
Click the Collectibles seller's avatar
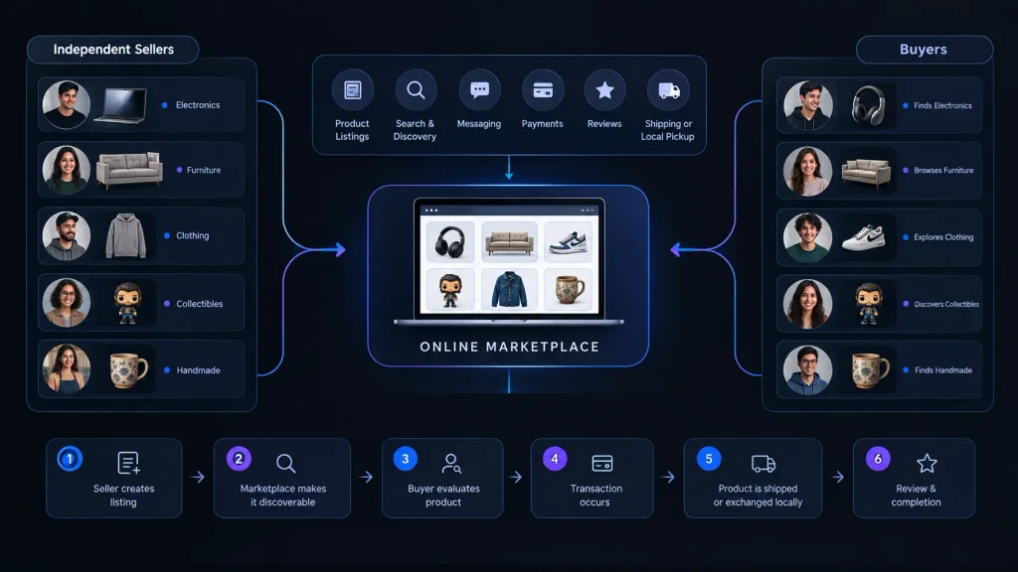click(x=67, y=303)
